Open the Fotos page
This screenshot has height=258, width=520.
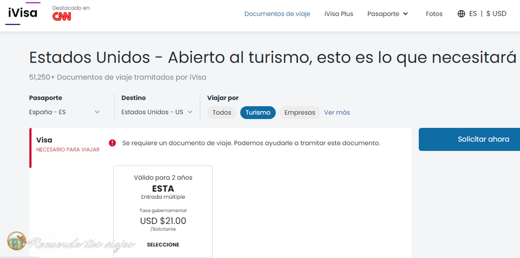(x=434, y=14)
